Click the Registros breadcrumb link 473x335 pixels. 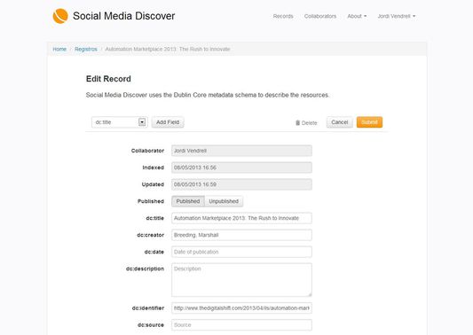tap(86, 49)
